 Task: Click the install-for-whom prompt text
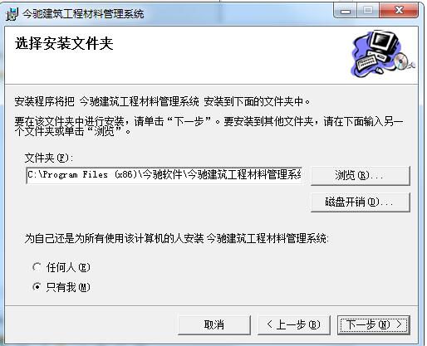click(176, 238)
